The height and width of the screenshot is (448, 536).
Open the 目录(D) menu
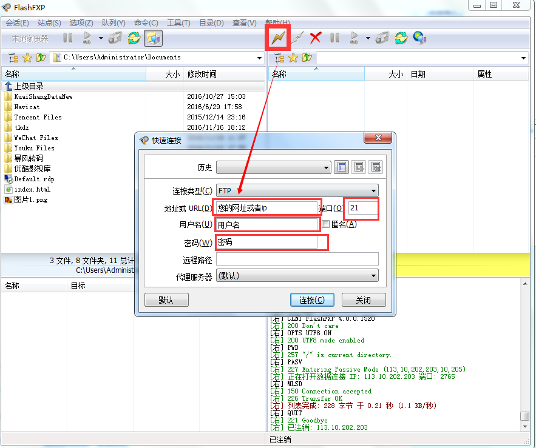[211, 23]
